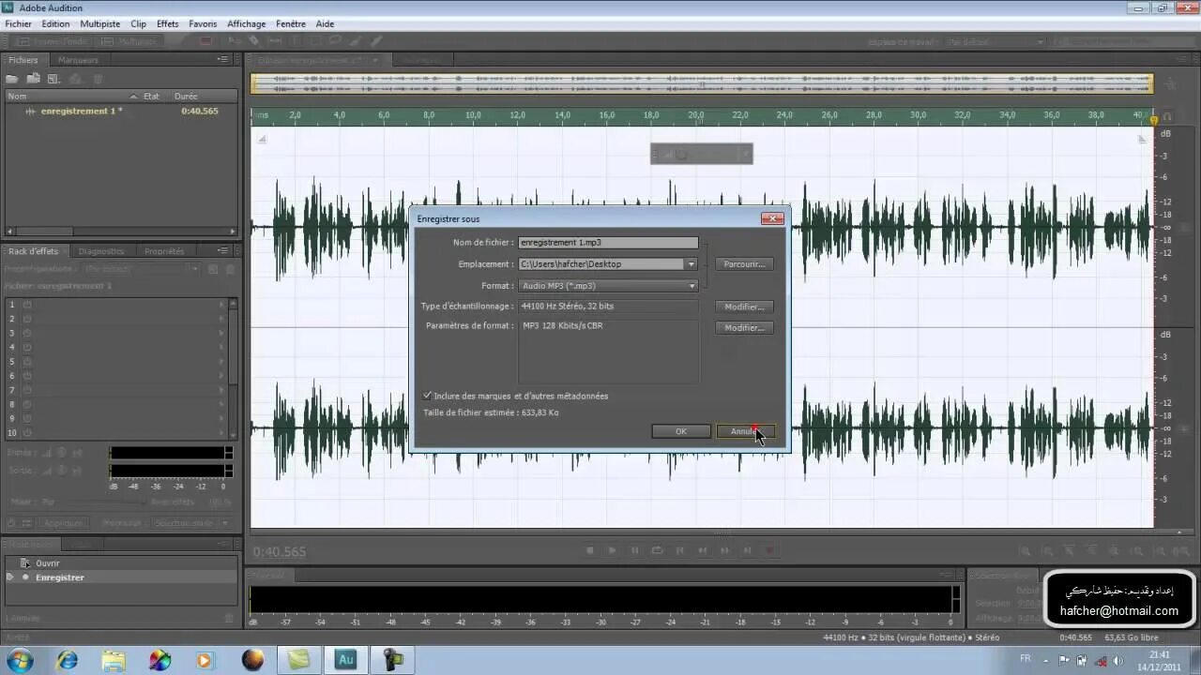Click the Annuler button to cancel saving
This screenshot has height=675, width=1201.
(x=745, y=431)
